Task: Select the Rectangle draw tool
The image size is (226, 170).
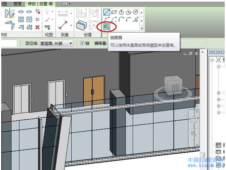Action: 114,12
